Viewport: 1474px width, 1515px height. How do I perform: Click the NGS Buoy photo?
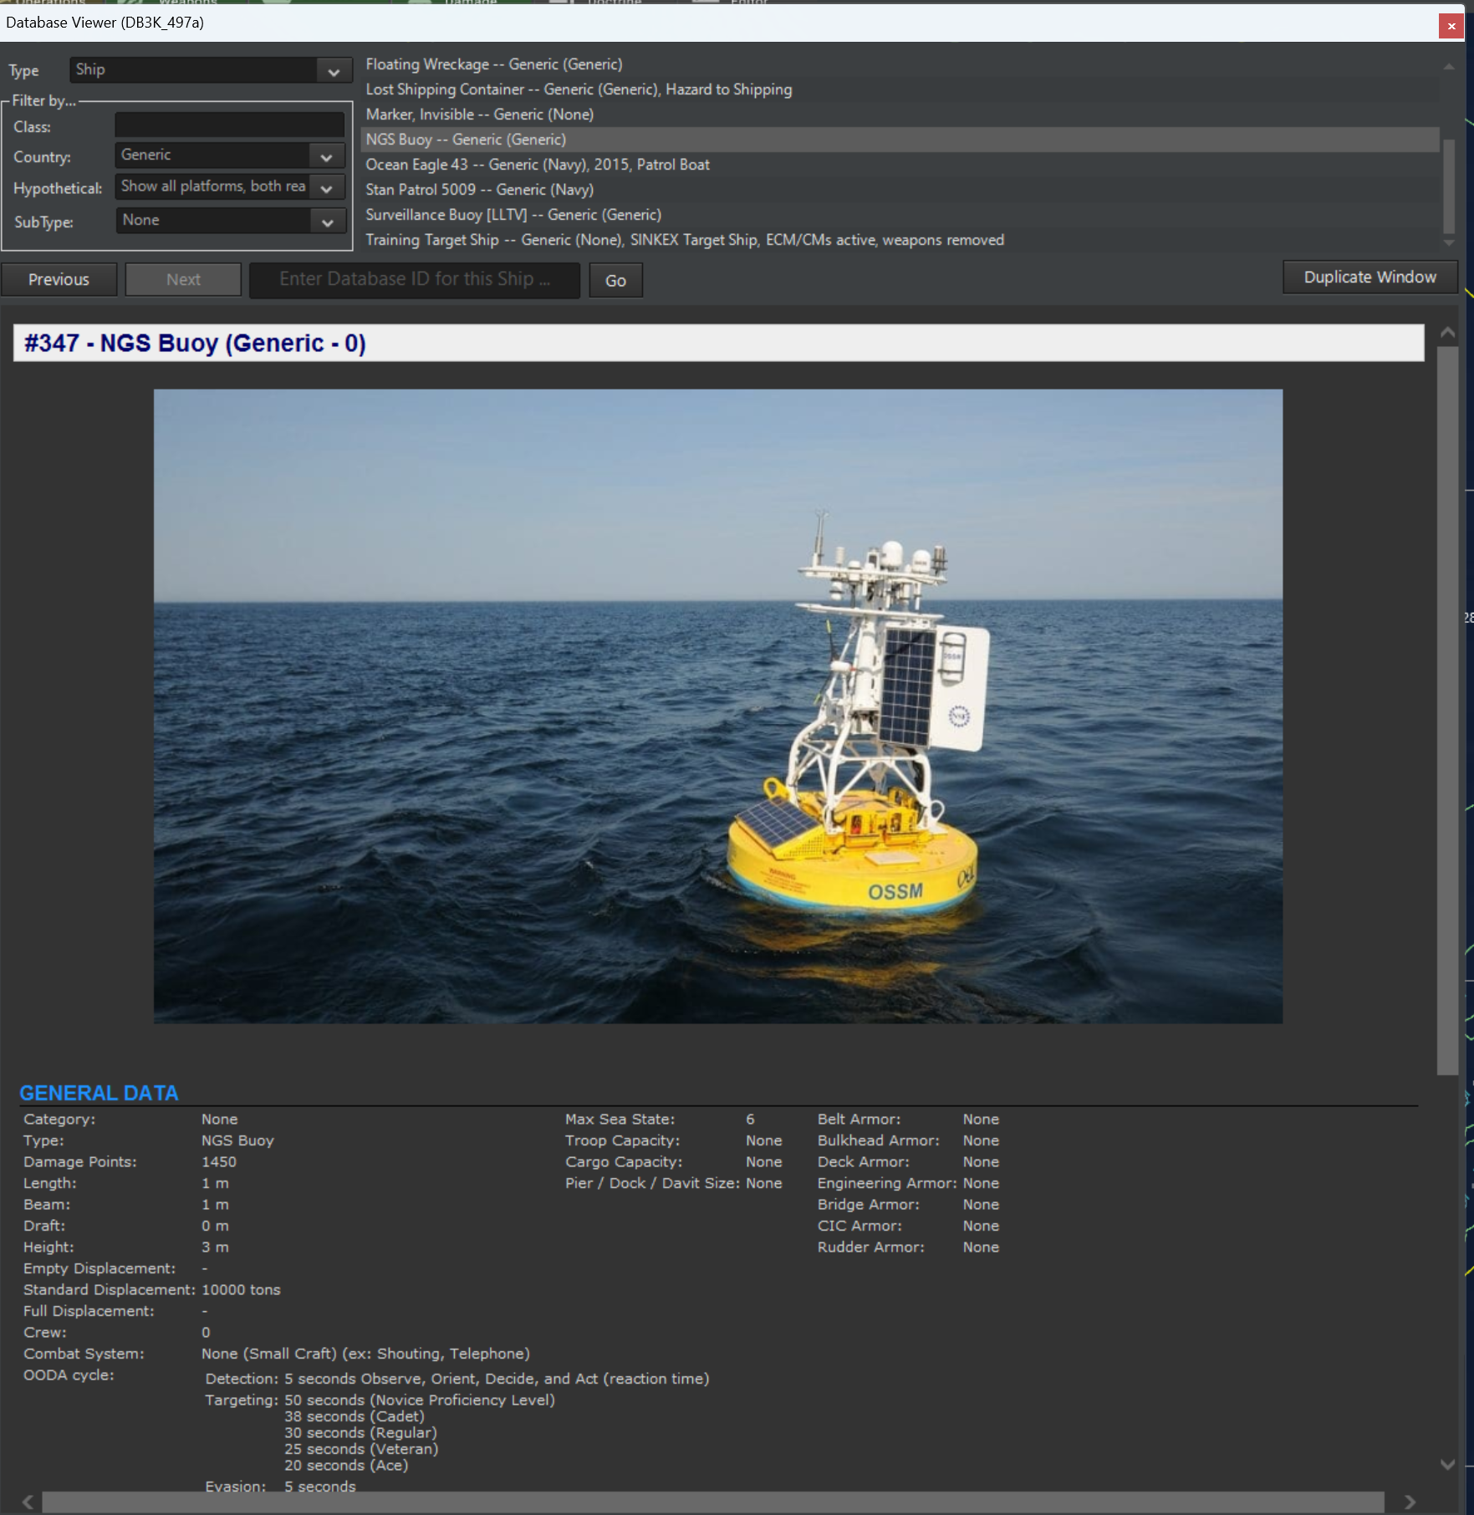[717, 706]
